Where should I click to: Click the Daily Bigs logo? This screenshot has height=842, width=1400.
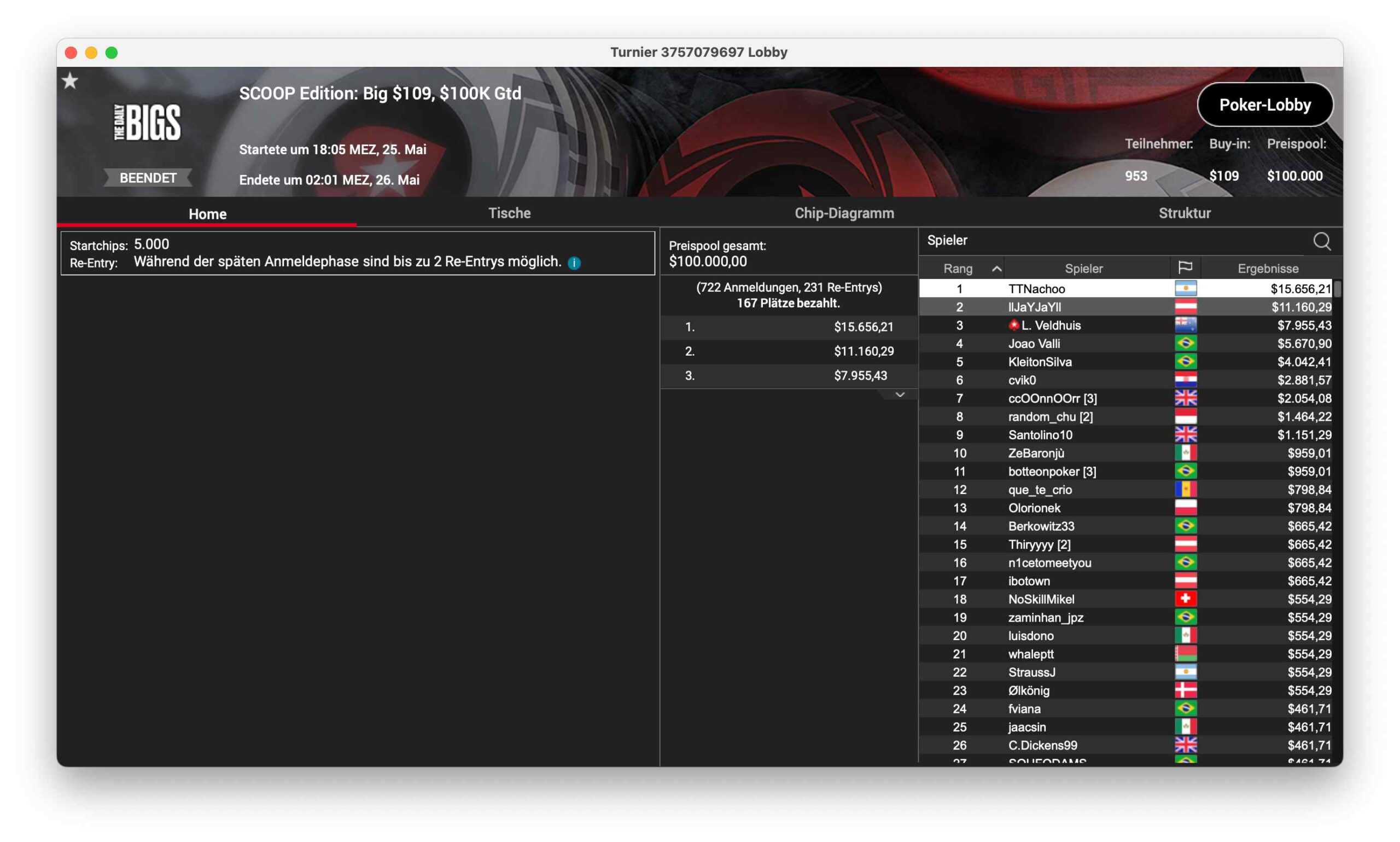[148, 123]
